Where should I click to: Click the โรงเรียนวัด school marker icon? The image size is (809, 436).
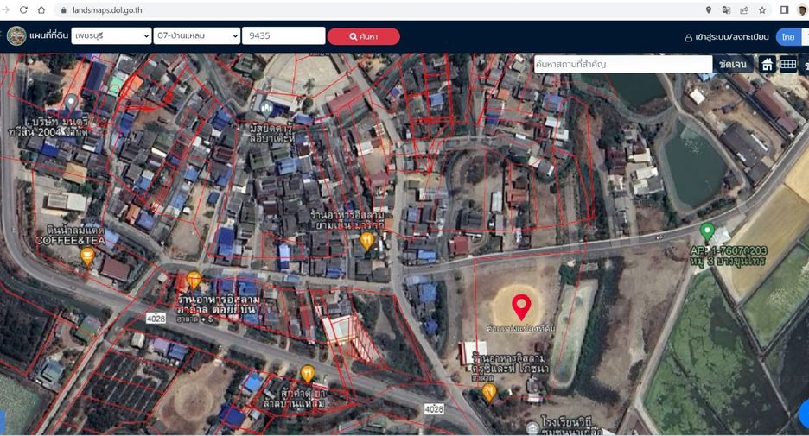(x=533, y=427)
